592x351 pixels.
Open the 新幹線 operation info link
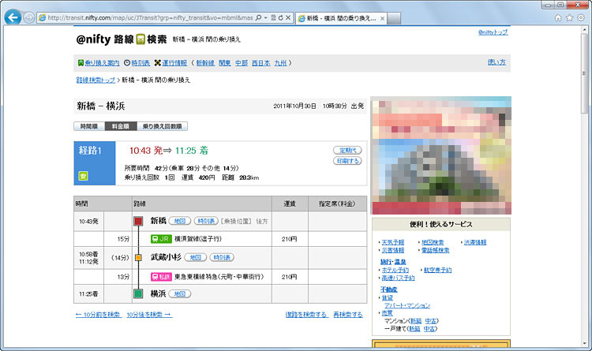click(205, 63)
